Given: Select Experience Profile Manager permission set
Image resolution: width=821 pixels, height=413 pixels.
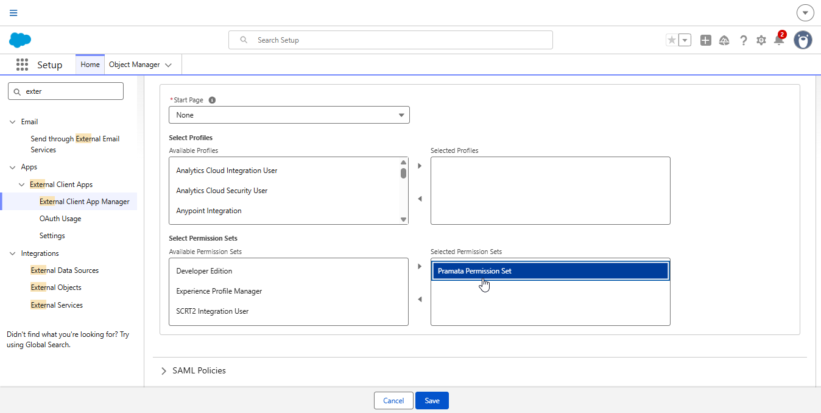Looking at the screenshot, I should point(288,291).
